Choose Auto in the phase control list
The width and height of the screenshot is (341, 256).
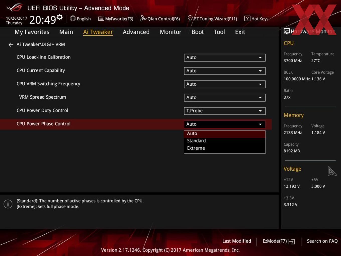pyautogui.click(x=225, y=134)
